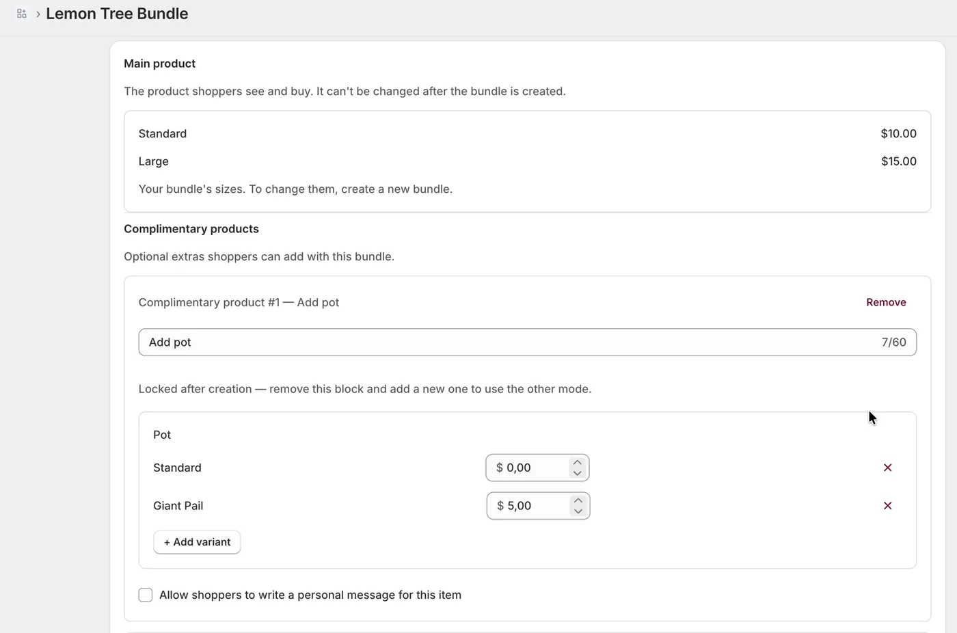Click the Complimentary products heading

click(x=191, y=229)
